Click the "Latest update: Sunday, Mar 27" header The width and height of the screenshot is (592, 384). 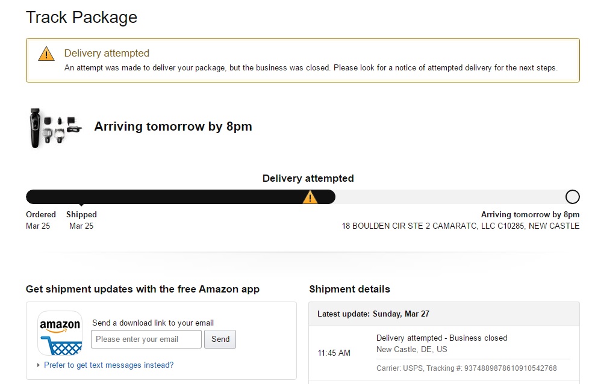pyautogui.click(x=373, y=314)
